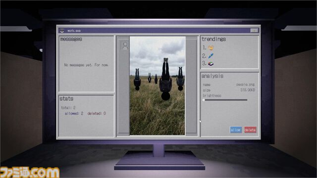Click the 318.96KB size value

[x=248, y=90]
